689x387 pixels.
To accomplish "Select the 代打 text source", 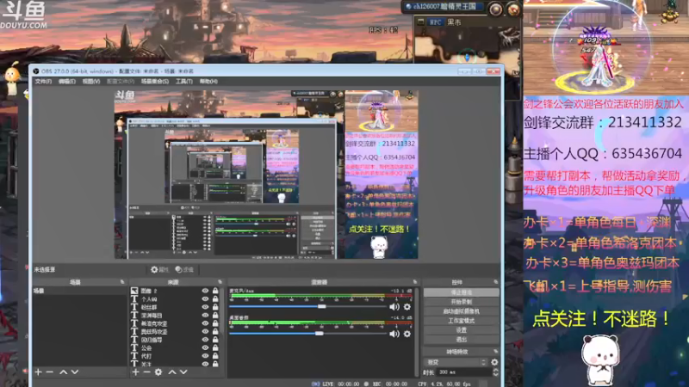I will [146, 356].
